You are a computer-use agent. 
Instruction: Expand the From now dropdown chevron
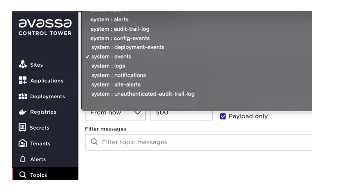point(138,113)
